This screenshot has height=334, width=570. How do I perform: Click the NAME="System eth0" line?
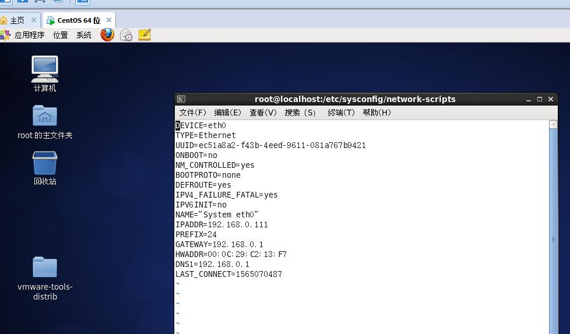217,215
